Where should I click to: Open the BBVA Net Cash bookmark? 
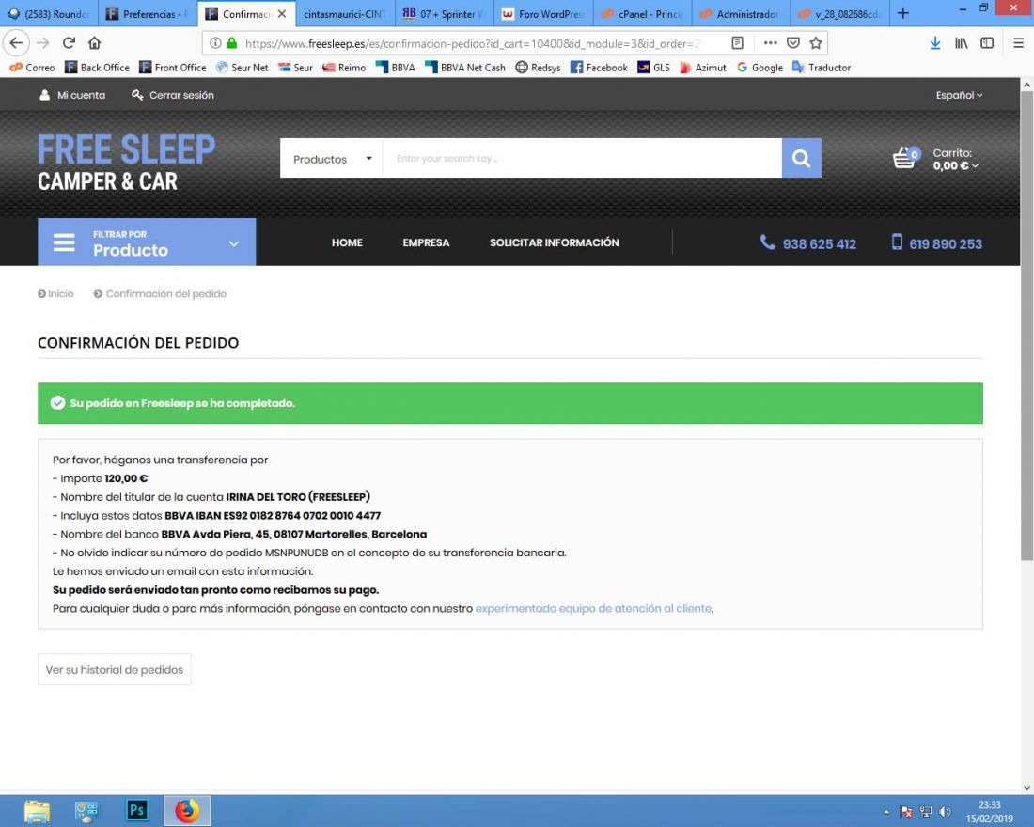click(465, 68)
